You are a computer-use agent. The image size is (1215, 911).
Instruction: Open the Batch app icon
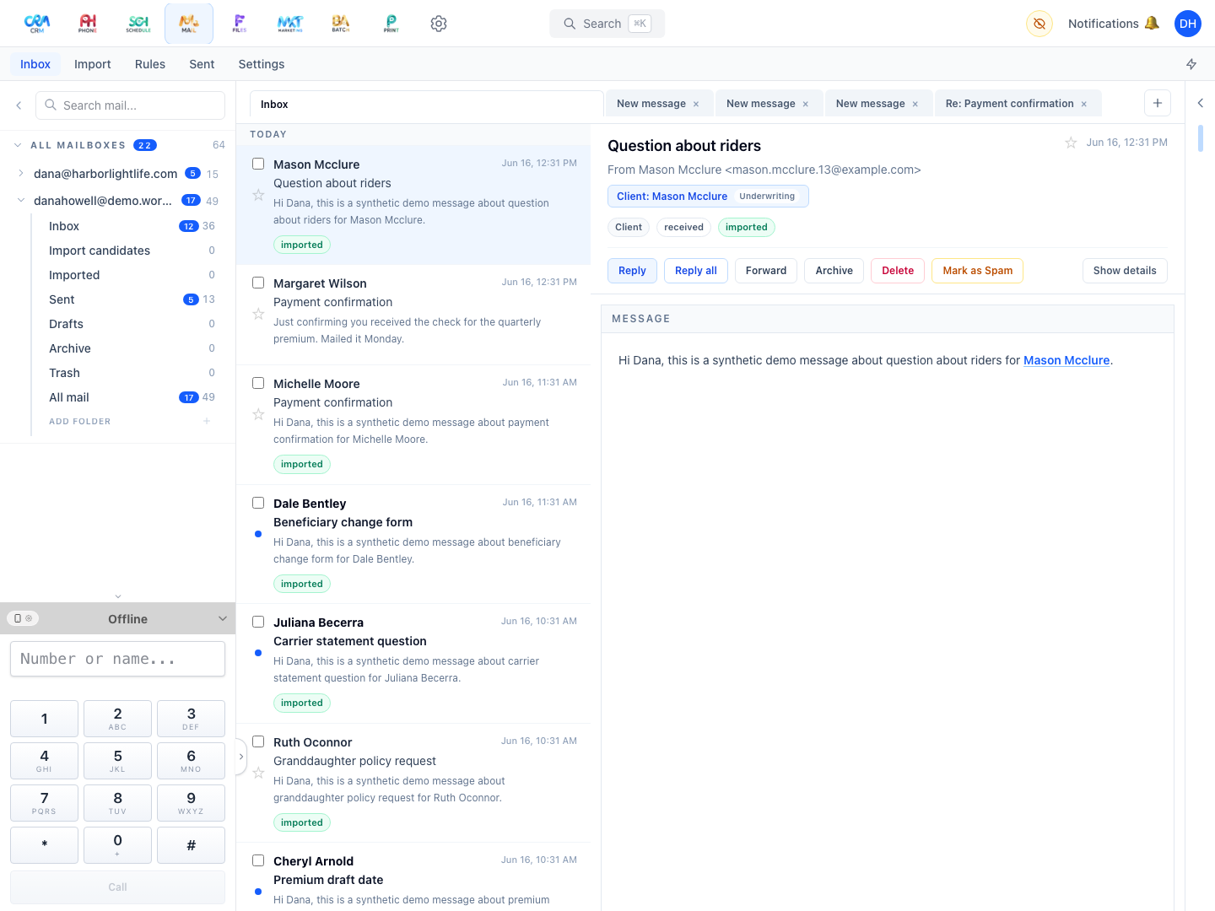(x=341, y=24)
